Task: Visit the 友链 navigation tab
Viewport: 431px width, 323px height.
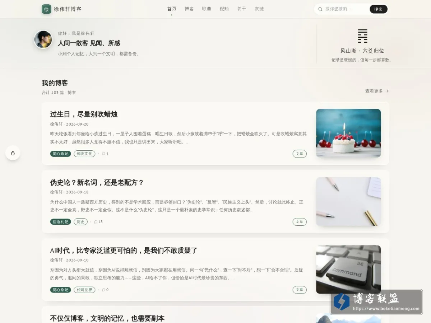Action: [259, 9]
